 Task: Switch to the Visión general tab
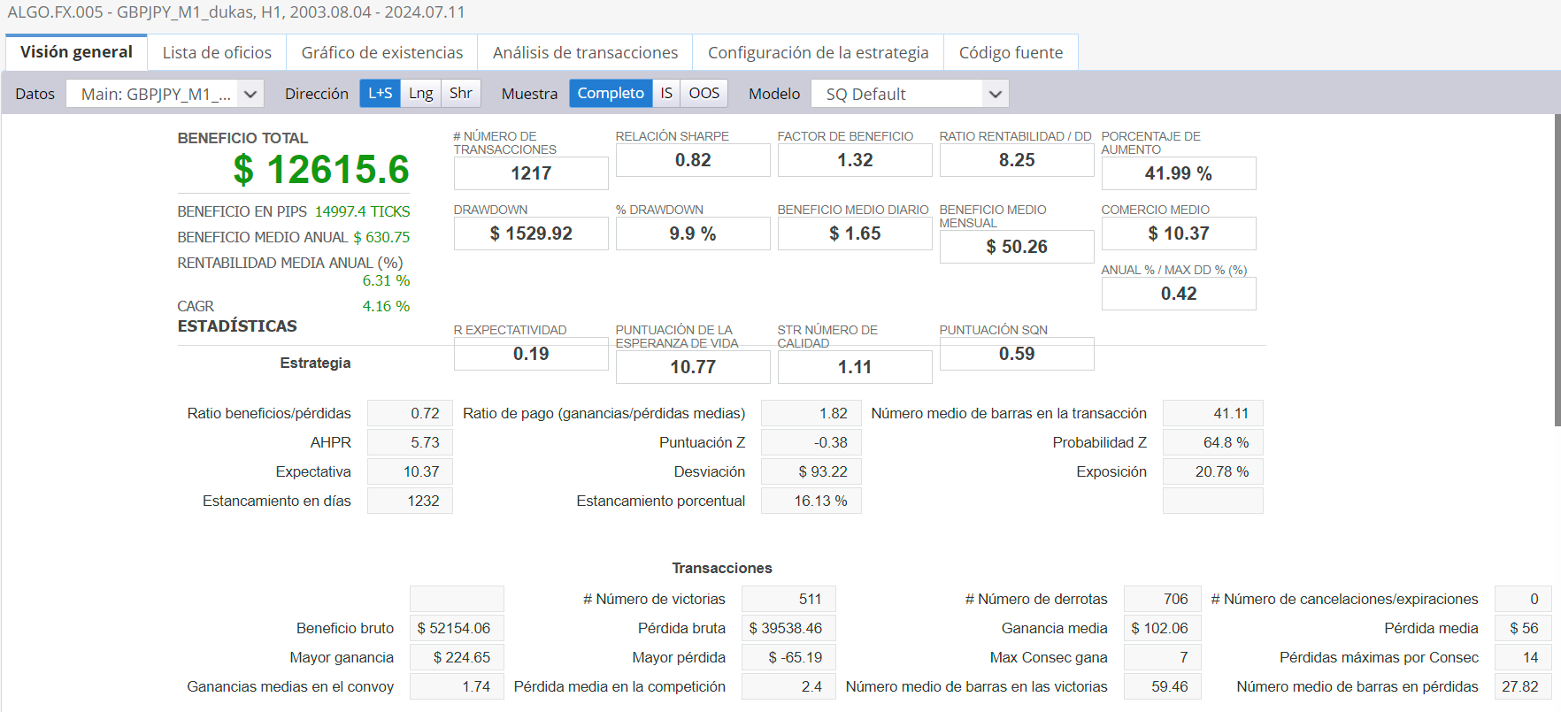tap(76, 52)
